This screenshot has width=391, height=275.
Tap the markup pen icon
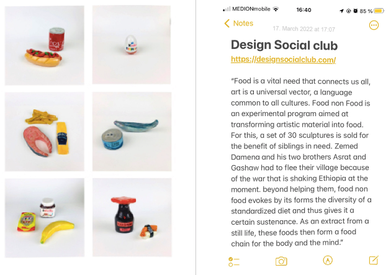click(x=328, y=261)
